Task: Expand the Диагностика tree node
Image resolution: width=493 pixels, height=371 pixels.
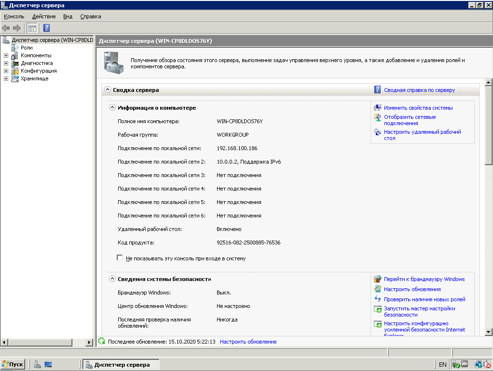Action: click(6, 63)
